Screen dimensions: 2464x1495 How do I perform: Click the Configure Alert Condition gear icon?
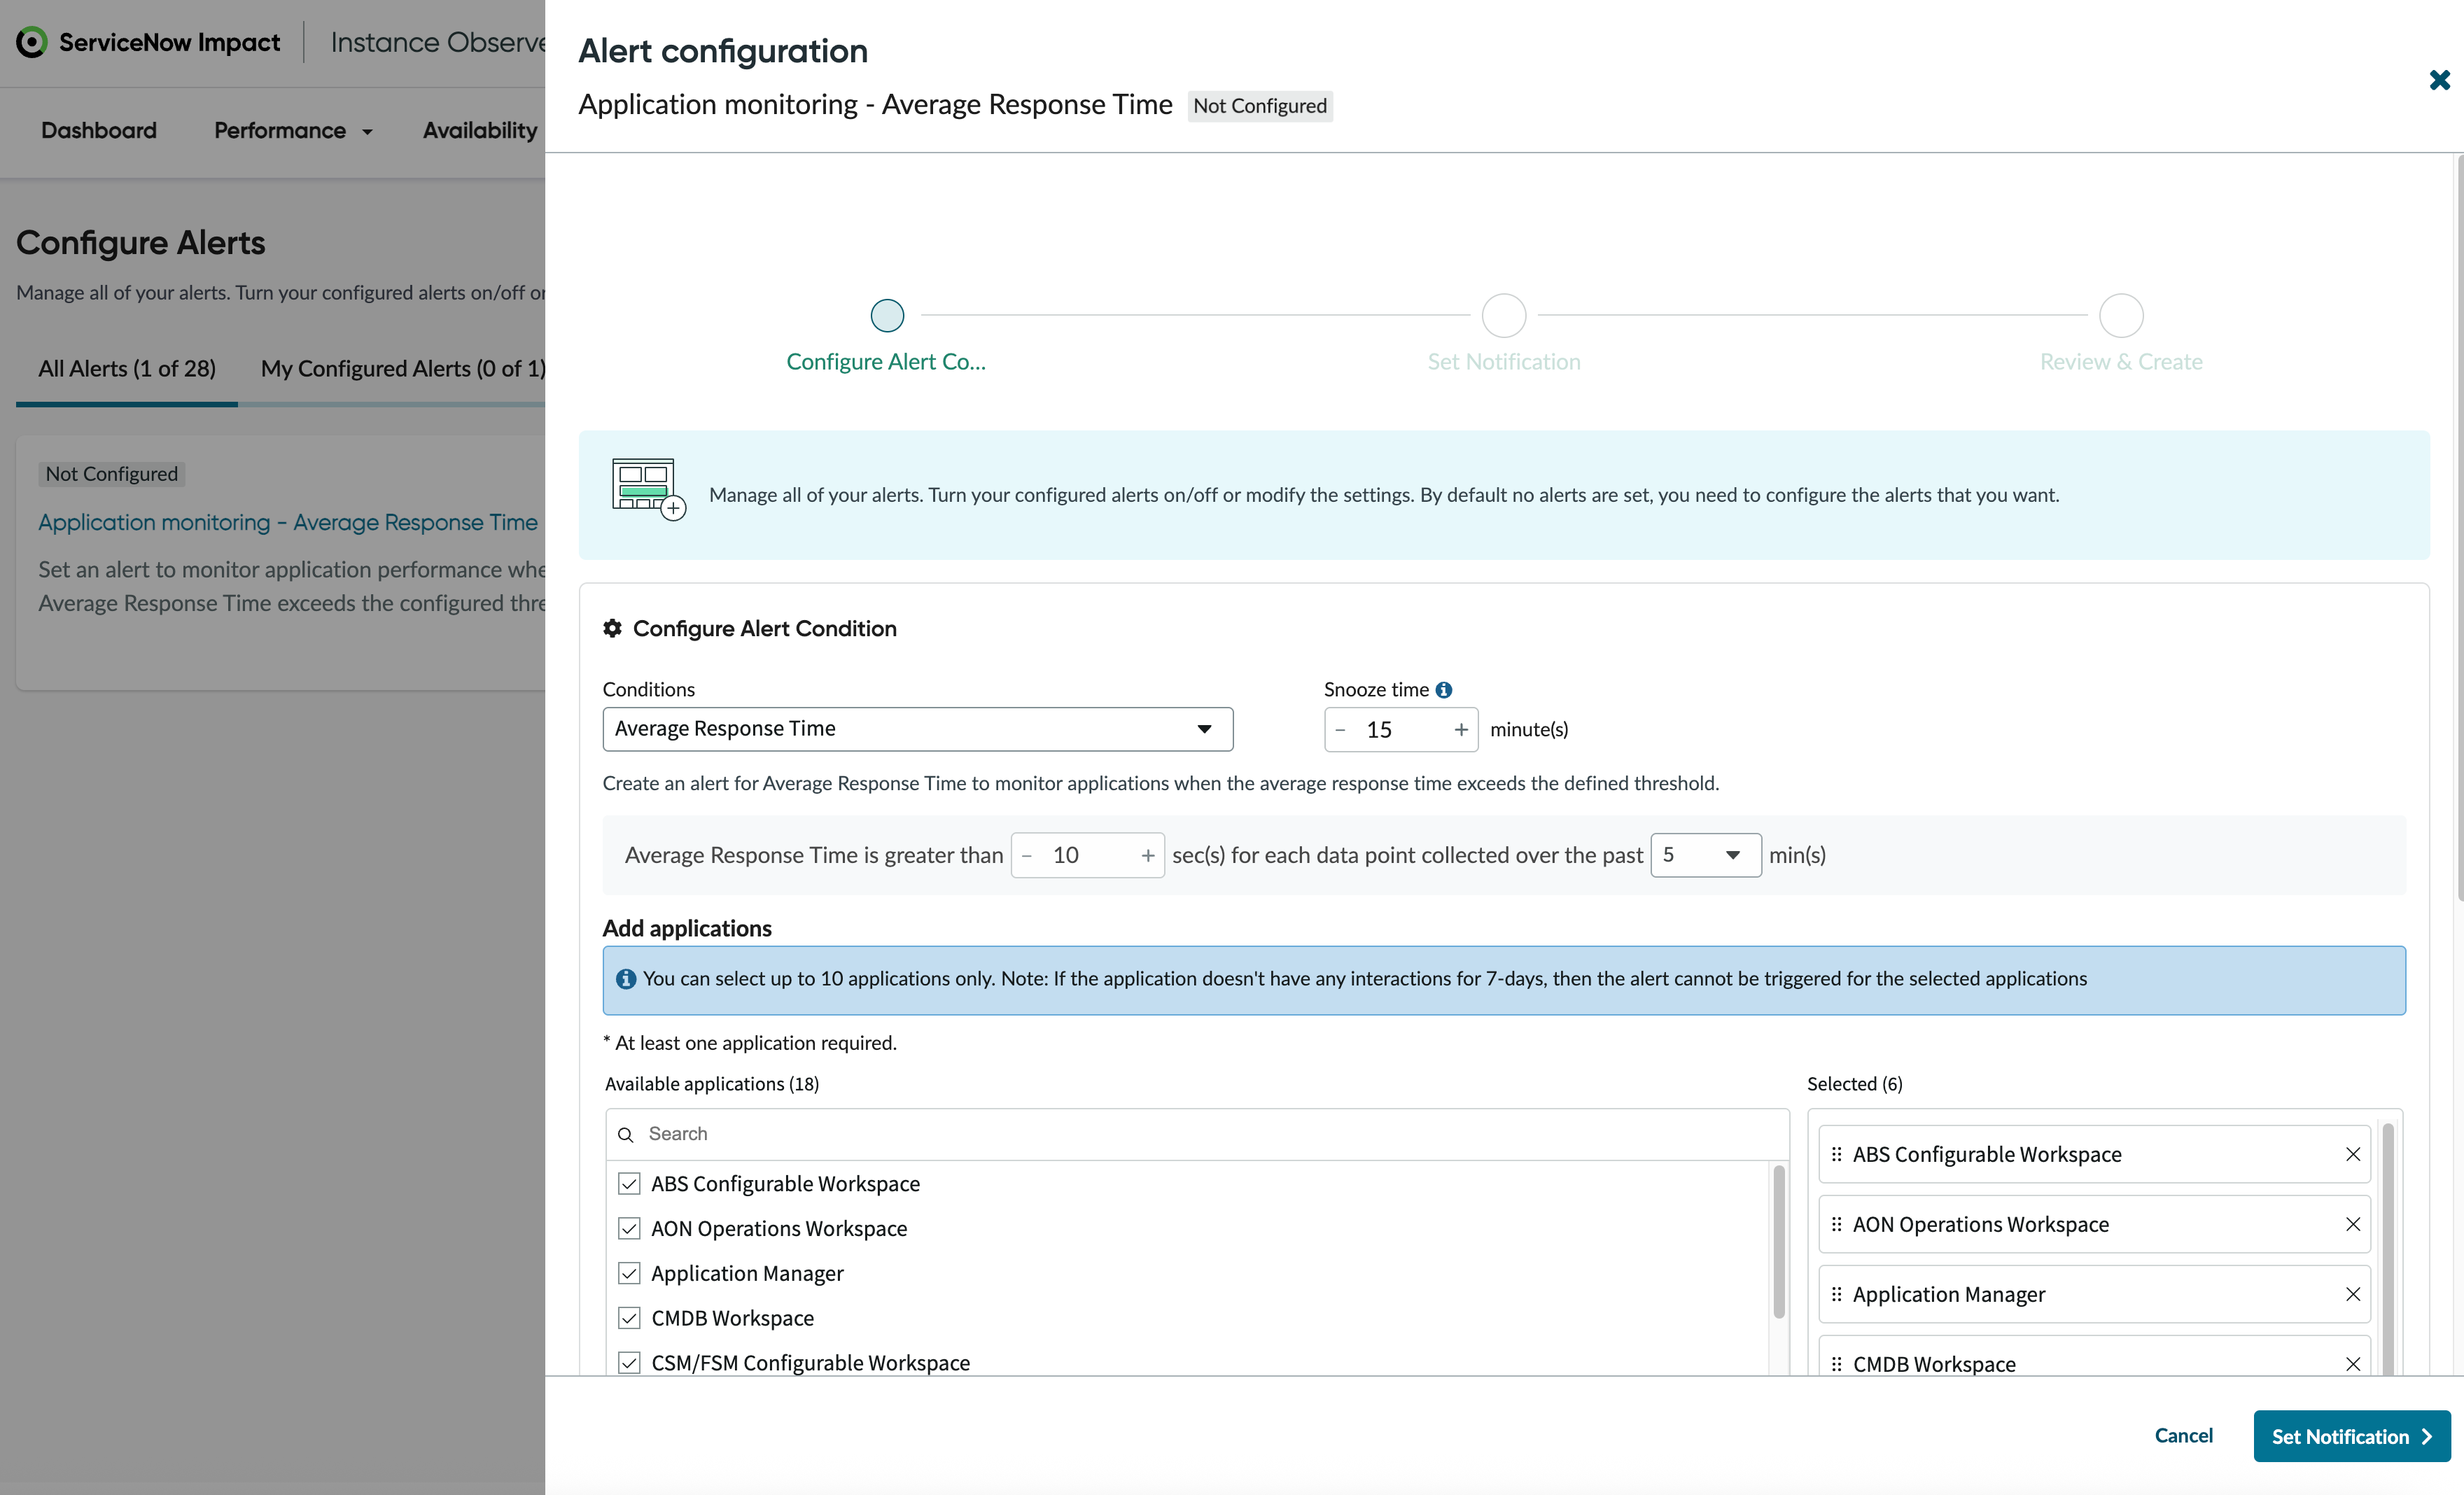coord(612,628)
